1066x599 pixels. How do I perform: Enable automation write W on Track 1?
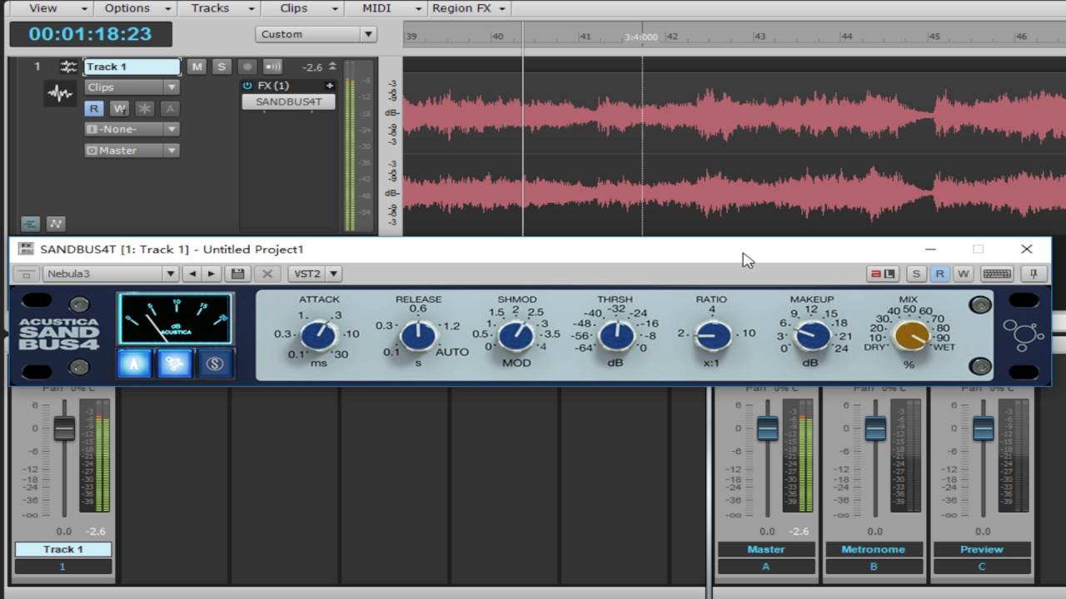[x=119, y=108]
